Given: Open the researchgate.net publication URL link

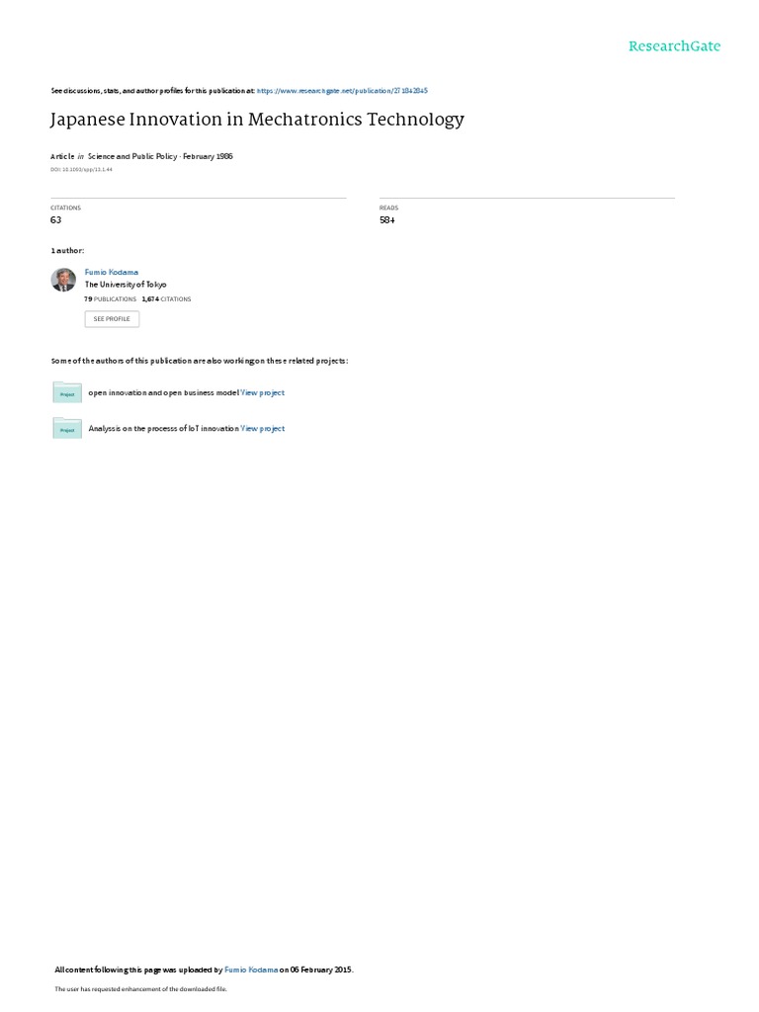Looking at the screenshot, I should coord(342,91).
